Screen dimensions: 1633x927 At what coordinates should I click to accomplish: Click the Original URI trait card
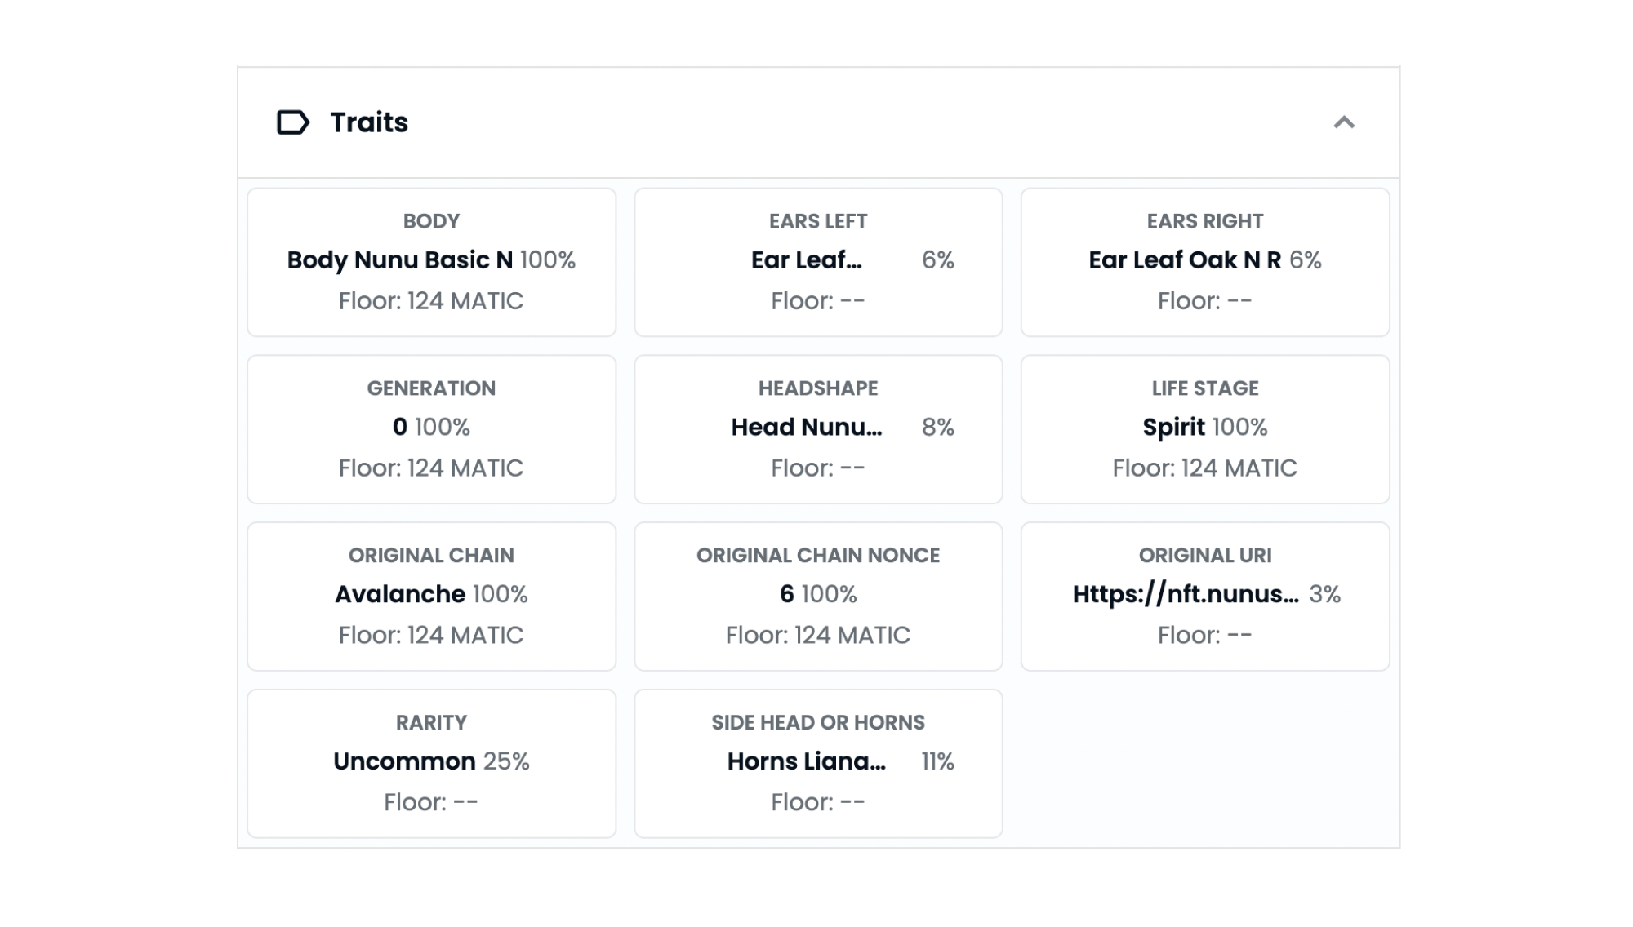[1205, 597]
